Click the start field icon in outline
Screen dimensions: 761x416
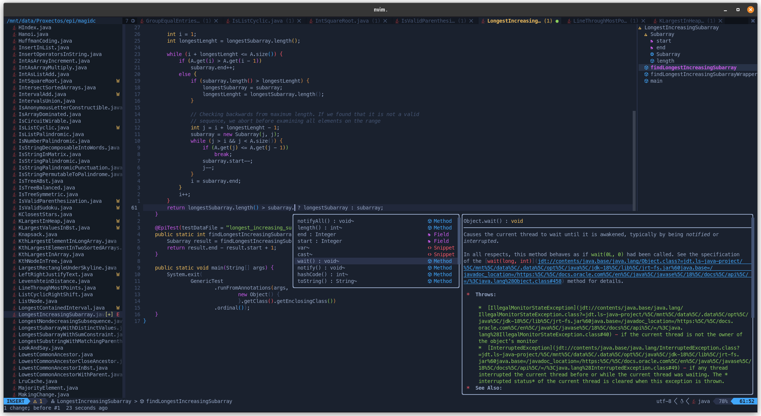[652, 41]
